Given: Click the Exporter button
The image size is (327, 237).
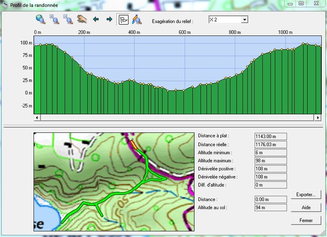Looking at the screenshot, I should 306,195.
